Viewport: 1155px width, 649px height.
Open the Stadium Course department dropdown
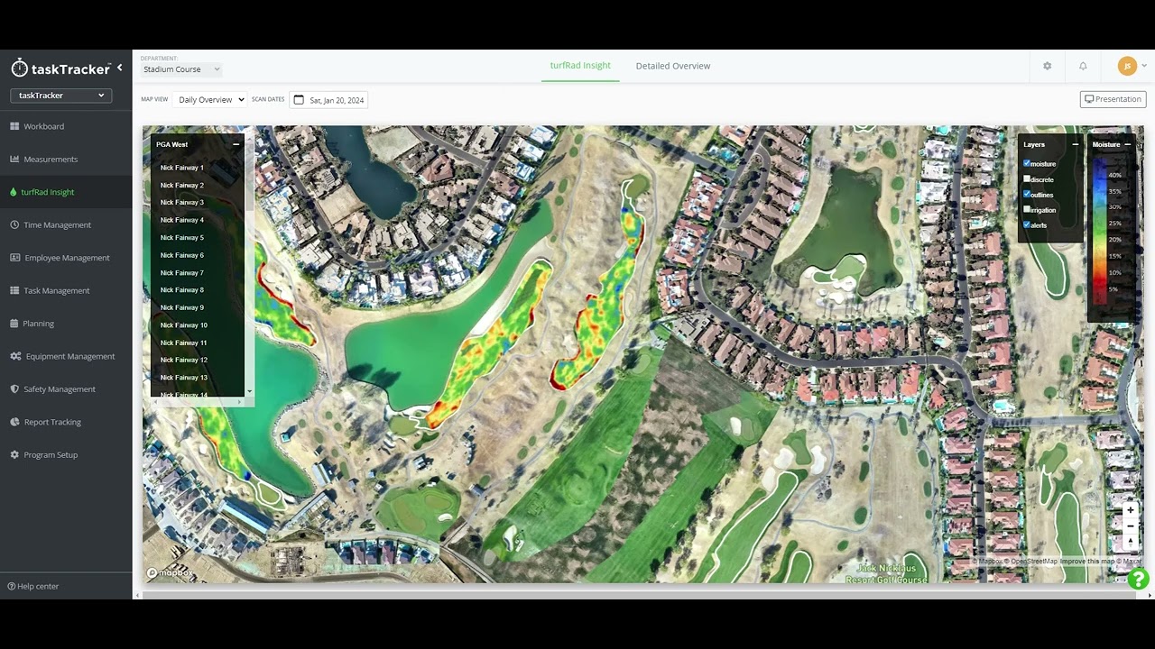pyautogui.click(x=180, y=69)
